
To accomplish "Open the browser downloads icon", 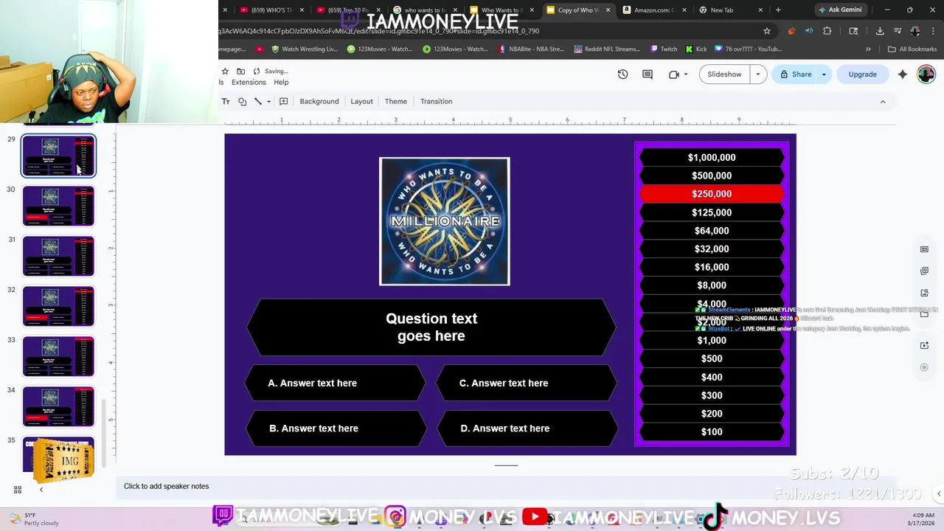I will [880, 31].
